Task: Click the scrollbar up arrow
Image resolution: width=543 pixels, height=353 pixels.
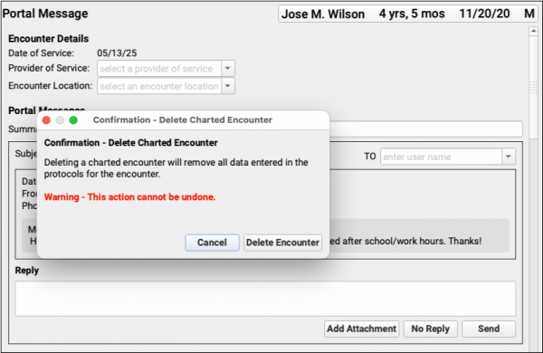Action: pos(533,32)
